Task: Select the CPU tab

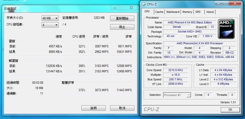Action: 147,12
